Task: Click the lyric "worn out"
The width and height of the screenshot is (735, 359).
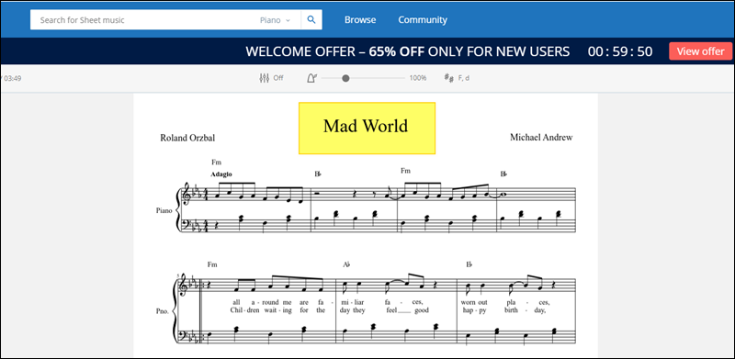Action: [x=474, y=302]
